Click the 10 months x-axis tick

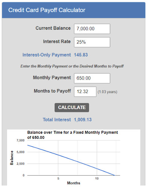97,179
